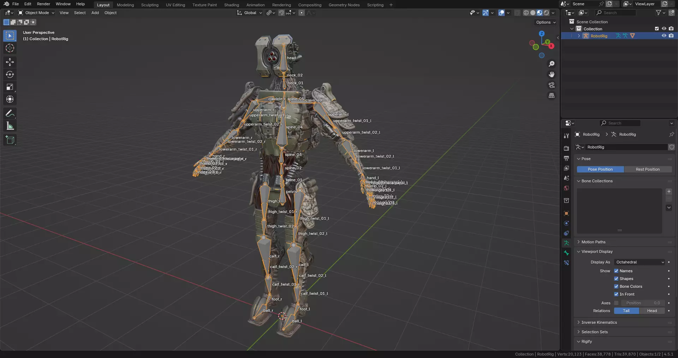This screenshot has height=358, width=678.
Task: Add a new bone collection with plus
Action: coord(669,192)
